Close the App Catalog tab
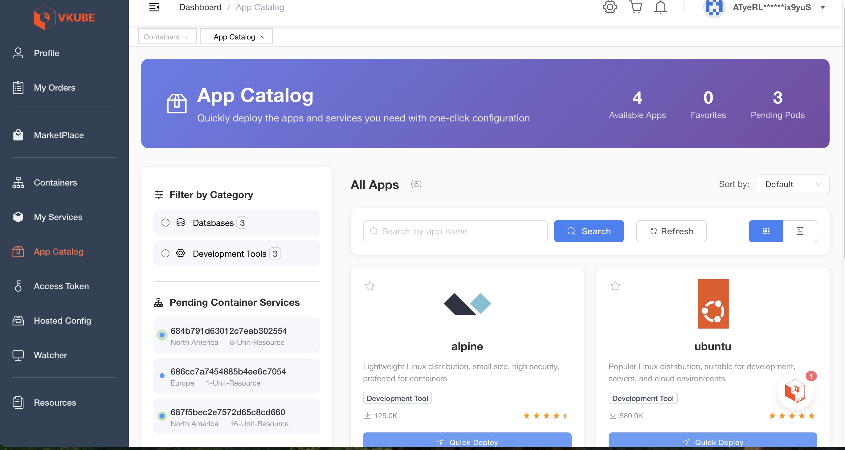 [262, 37]
